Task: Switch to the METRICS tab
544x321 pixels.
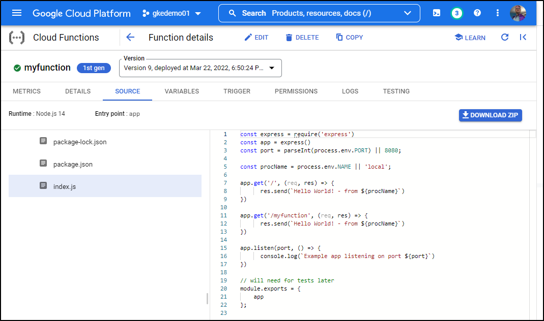Action: coord(26,91)
